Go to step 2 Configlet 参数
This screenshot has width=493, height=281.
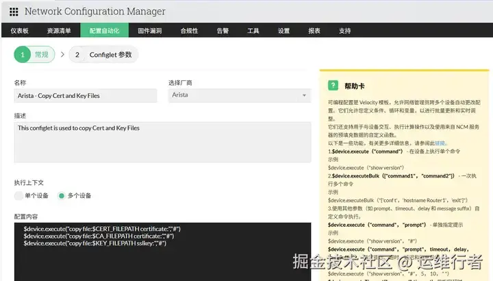coord(103,54)
